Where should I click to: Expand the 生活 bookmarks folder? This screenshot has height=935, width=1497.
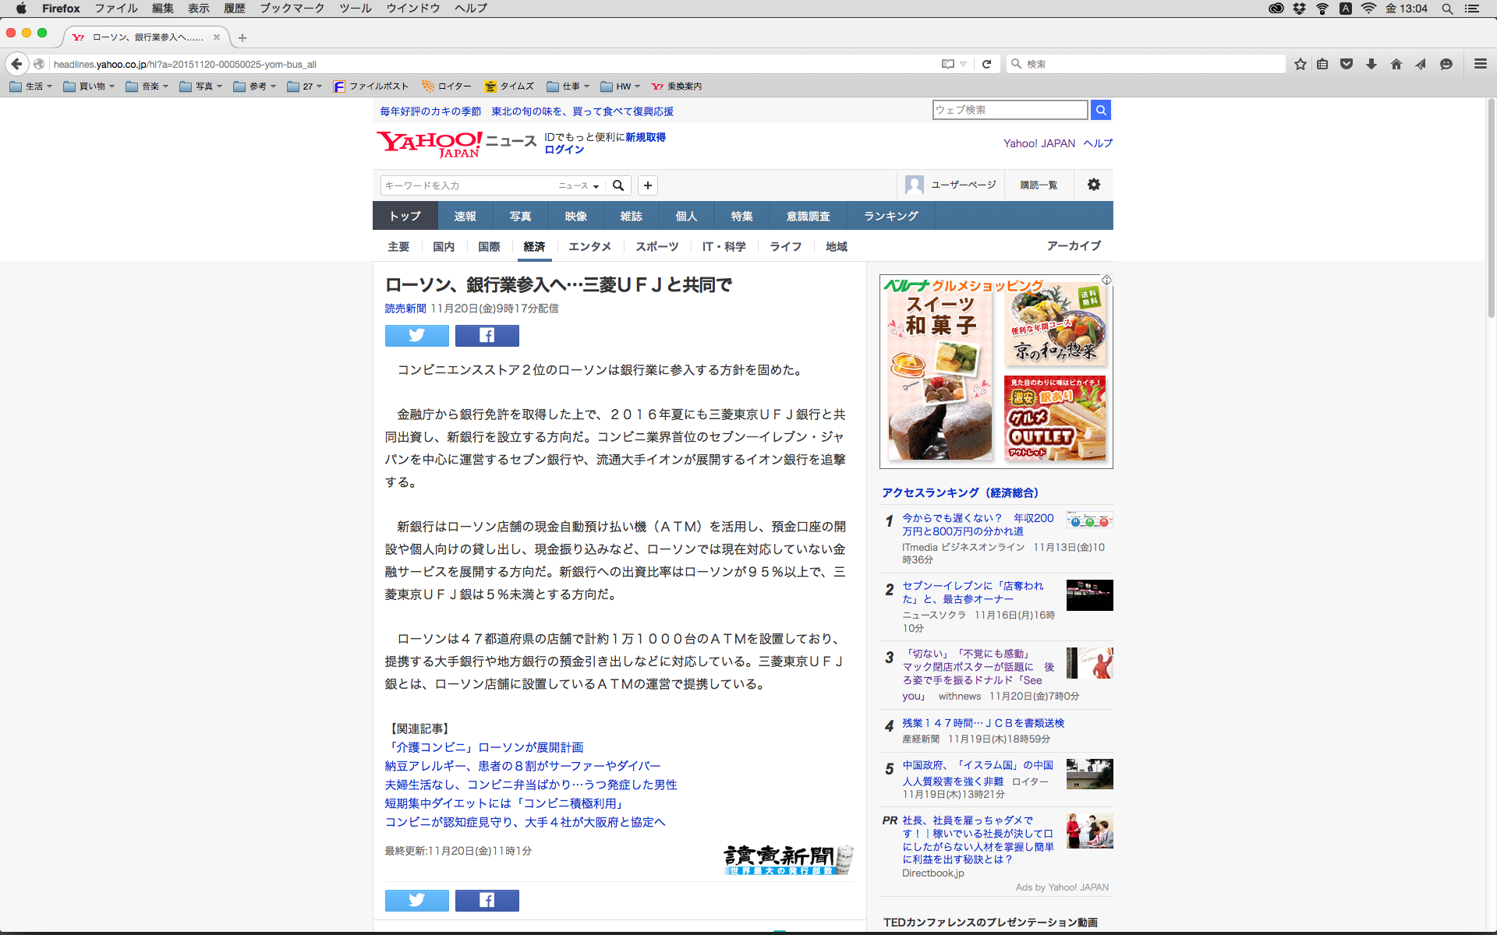click(31, 86)
